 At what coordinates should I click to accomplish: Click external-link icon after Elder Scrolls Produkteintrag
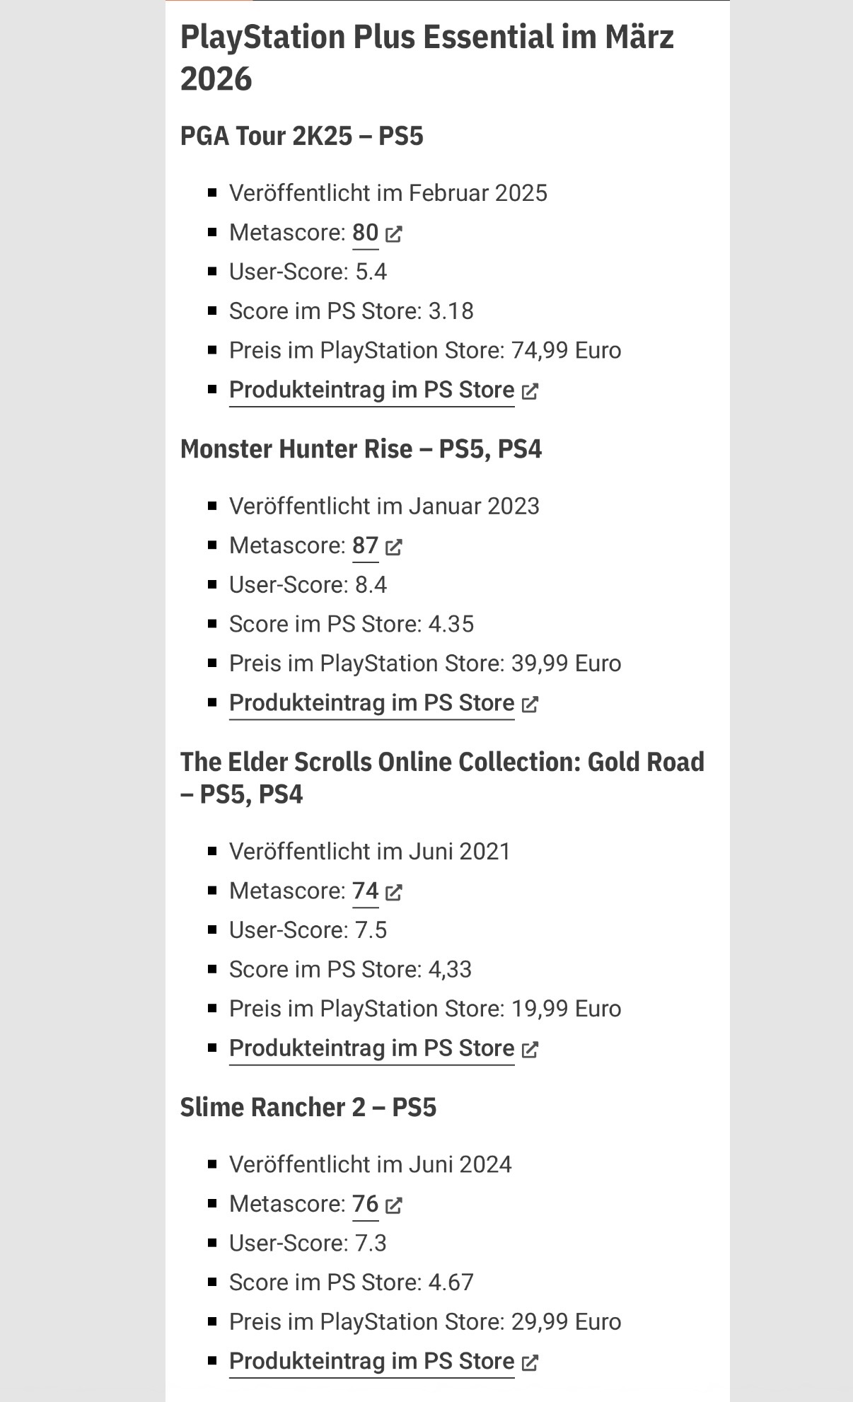pyautogui.click(x=530, y=1049)
